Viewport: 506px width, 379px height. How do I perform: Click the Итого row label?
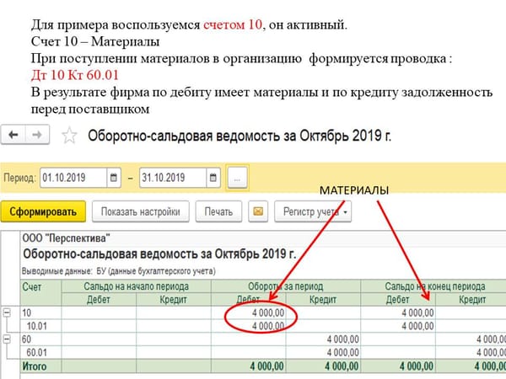tap(35, 366)
